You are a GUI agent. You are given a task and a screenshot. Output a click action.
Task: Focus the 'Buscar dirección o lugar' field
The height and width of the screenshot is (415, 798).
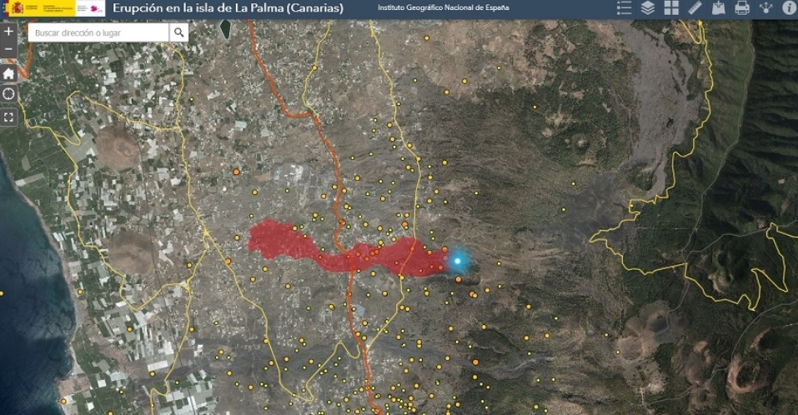[98, 32]
